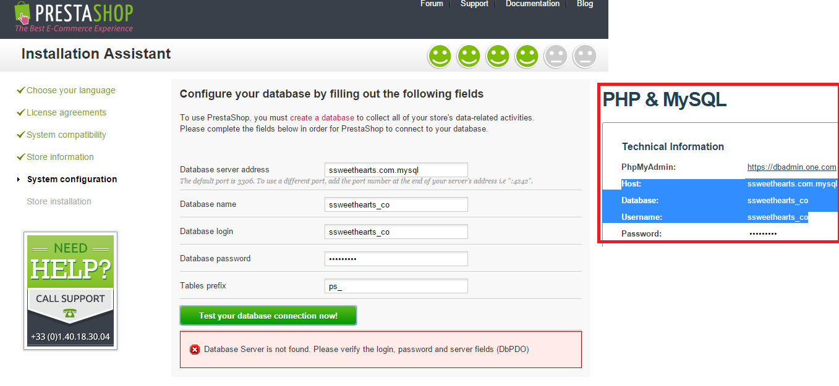Viewport: 839px width, 386px height.
Task: Focus the Database server address field
Action: [x=396, y=170]
